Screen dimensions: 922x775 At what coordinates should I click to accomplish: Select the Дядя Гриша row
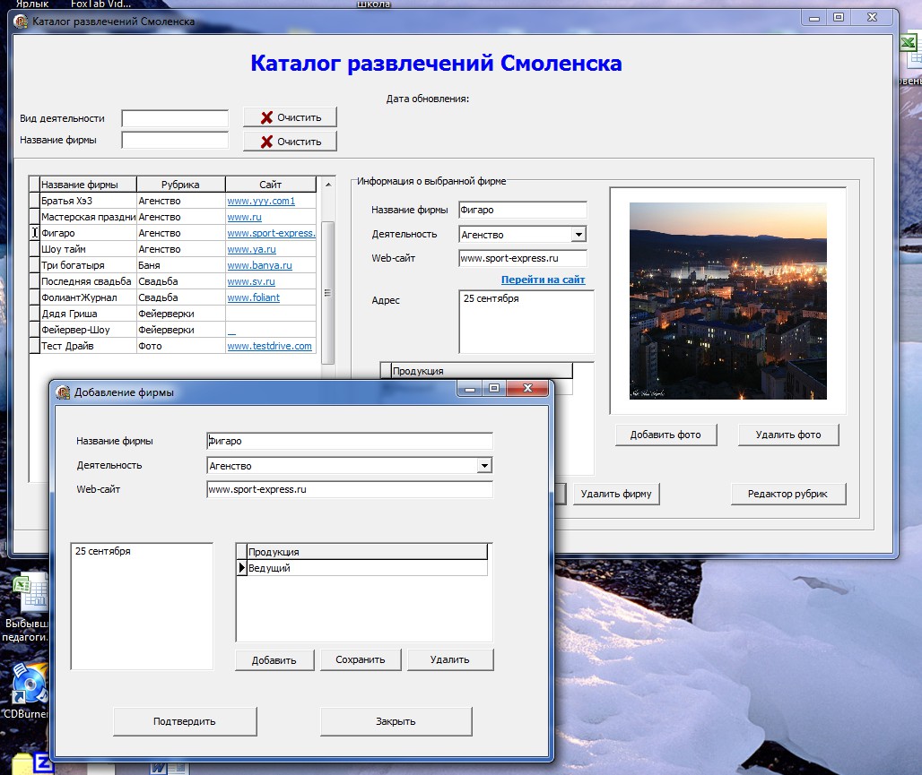[172, 314]
